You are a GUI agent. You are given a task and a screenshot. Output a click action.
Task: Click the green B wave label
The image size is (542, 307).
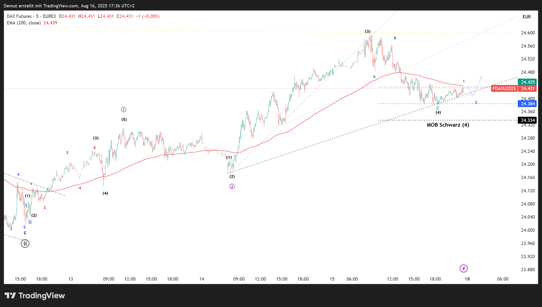tap(395, 38)
